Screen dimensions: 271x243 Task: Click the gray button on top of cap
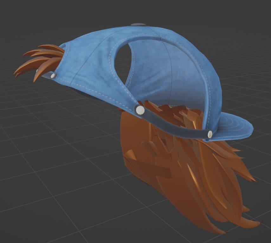[139, 24]
